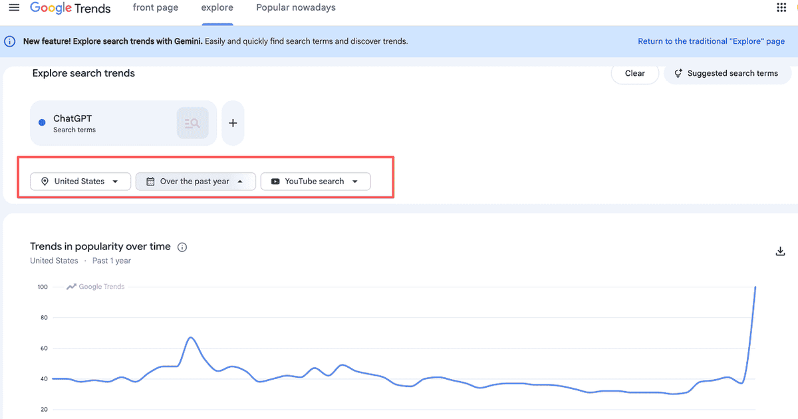798x419 pixels.
Task: Click the calendar icon in time filter
Action: [150, 181]
